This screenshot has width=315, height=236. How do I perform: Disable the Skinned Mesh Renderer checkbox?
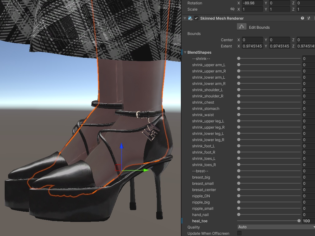(x=196, y=18)
